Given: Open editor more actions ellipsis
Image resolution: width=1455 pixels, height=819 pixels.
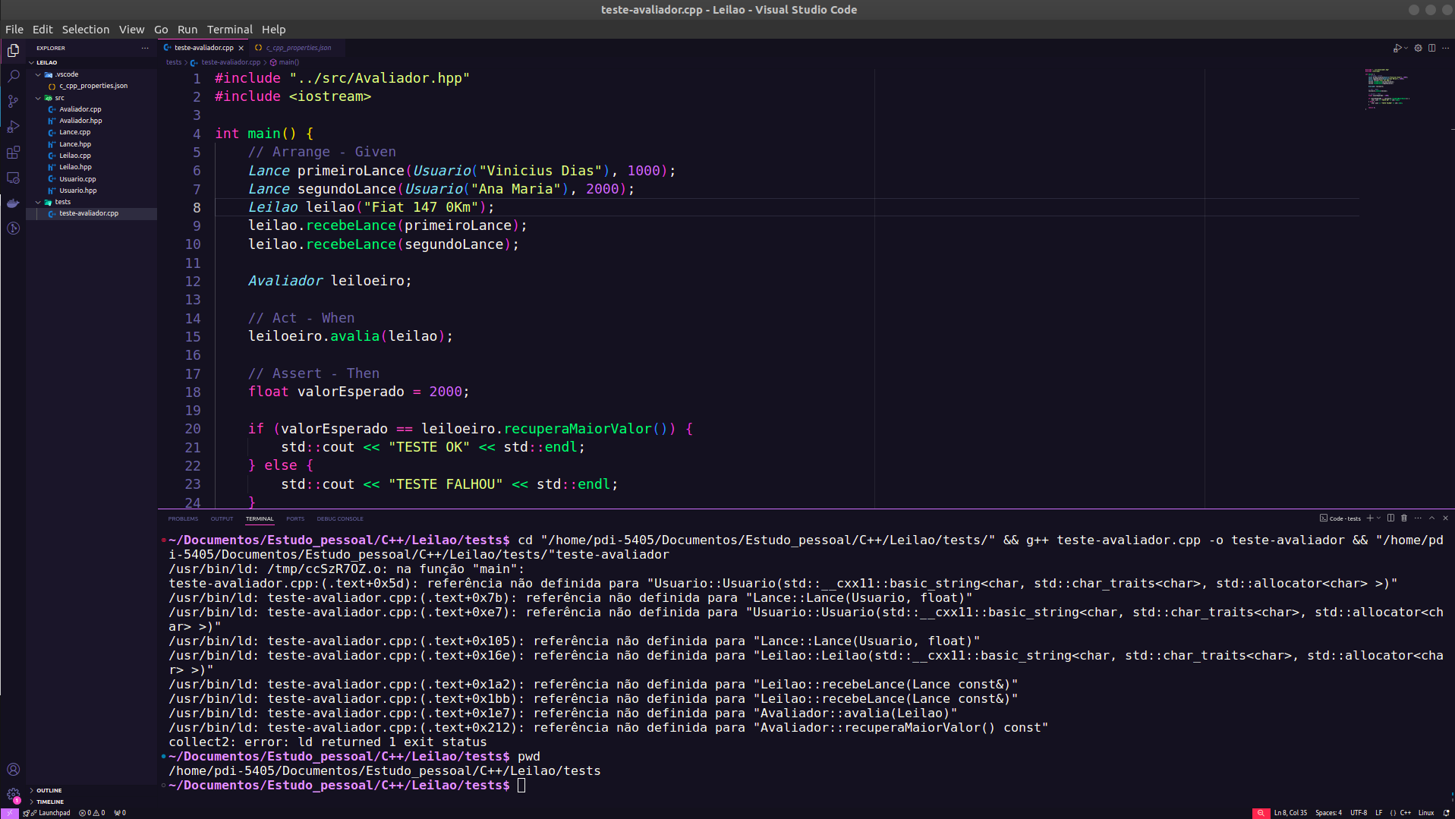Looking at the screenshot, I should pyautogui.click(x=1445, y=48).
